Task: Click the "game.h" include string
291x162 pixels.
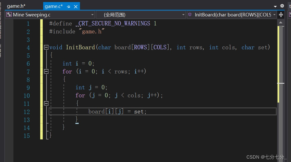Action: 92,31
